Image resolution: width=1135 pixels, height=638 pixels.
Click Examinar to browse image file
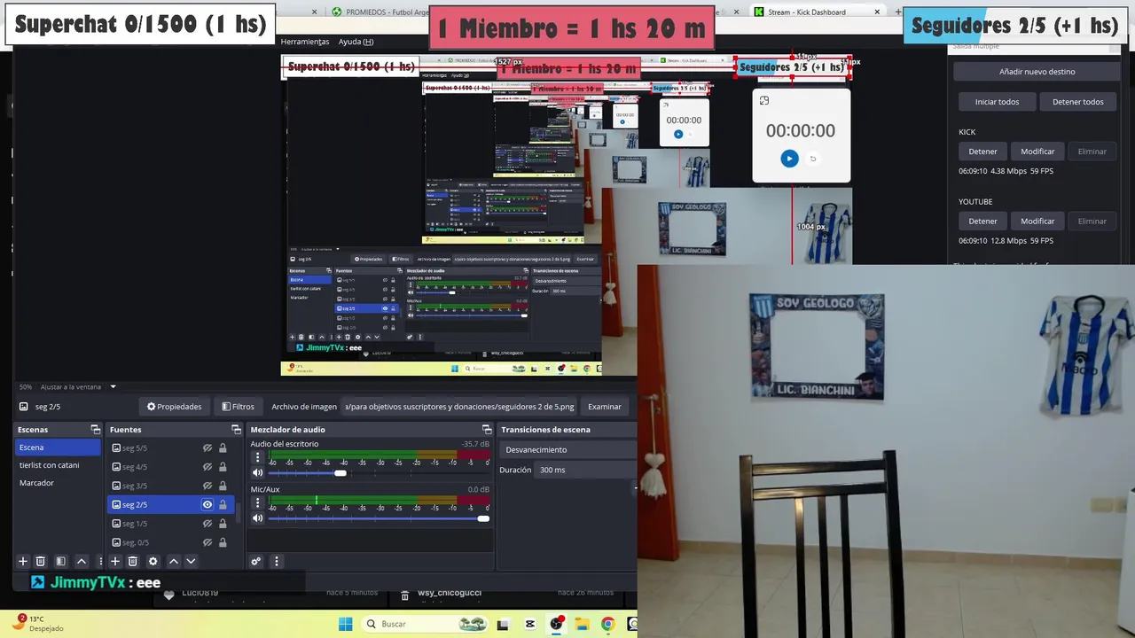pos(605,407)
